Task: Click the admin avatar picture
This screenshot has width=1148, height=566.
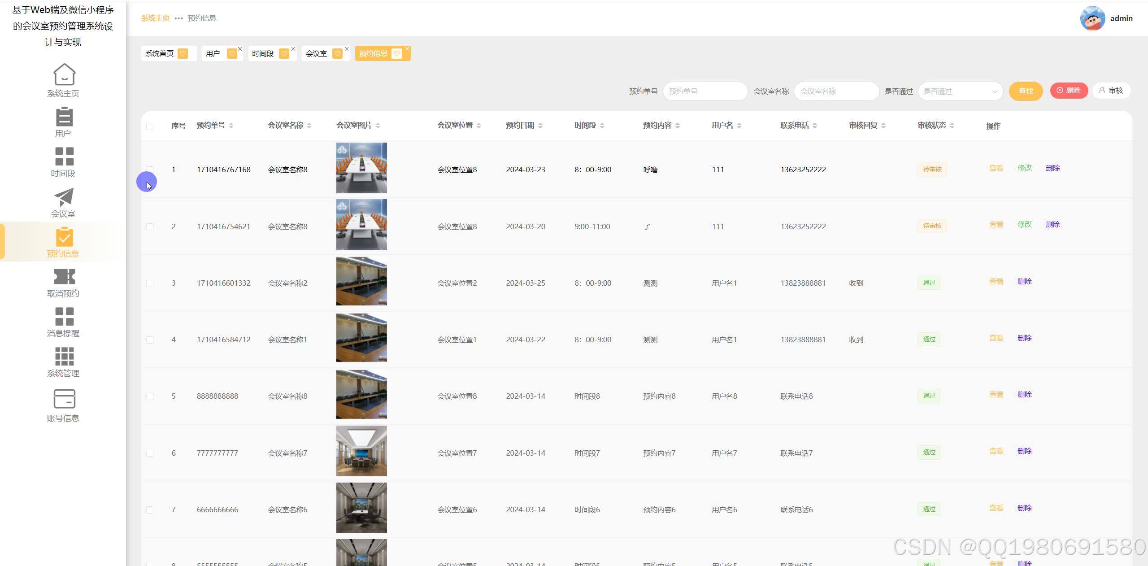Action: point(1092,18)
